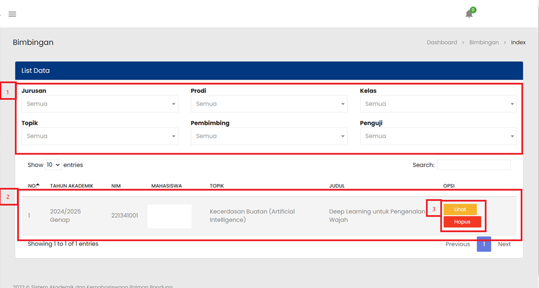This screenshot has width=539, height=288.
Task: Change the show entries count selector
Action: (x=54, y=165)
